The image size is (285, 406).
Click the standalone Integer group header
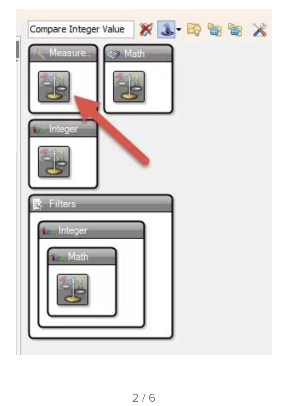pyautogui.click(x=63, y=129)
